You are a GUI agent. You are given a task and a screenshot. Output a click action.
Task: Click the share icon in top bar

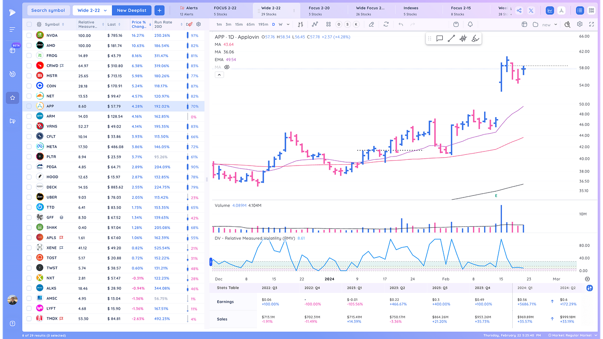coord(519,10)
